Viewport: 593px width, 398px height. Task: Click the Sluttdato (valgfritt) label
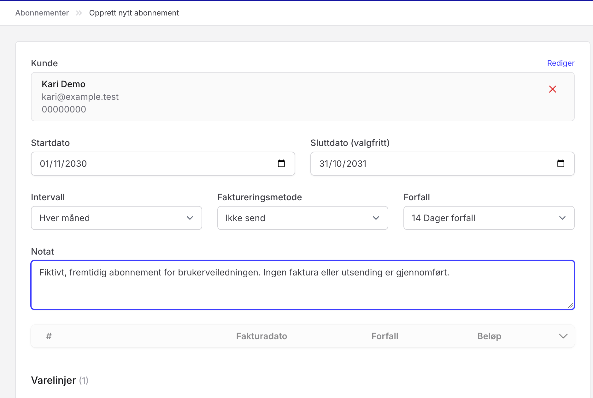pyautogui.click(x=350, y=143)
